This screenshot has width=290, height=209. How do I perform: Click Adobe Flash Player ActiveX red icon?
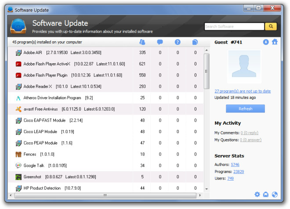(x=18, y=64)
